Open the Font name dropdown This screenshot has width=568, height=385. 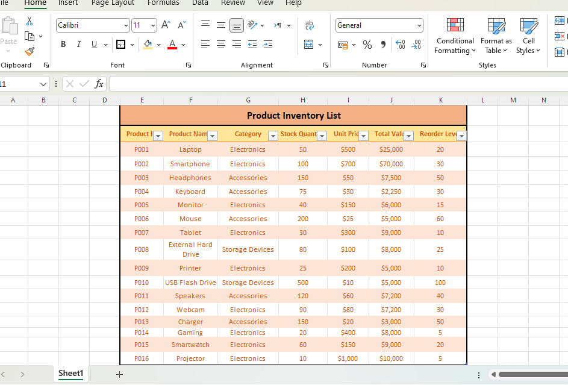tap(126, 25)
